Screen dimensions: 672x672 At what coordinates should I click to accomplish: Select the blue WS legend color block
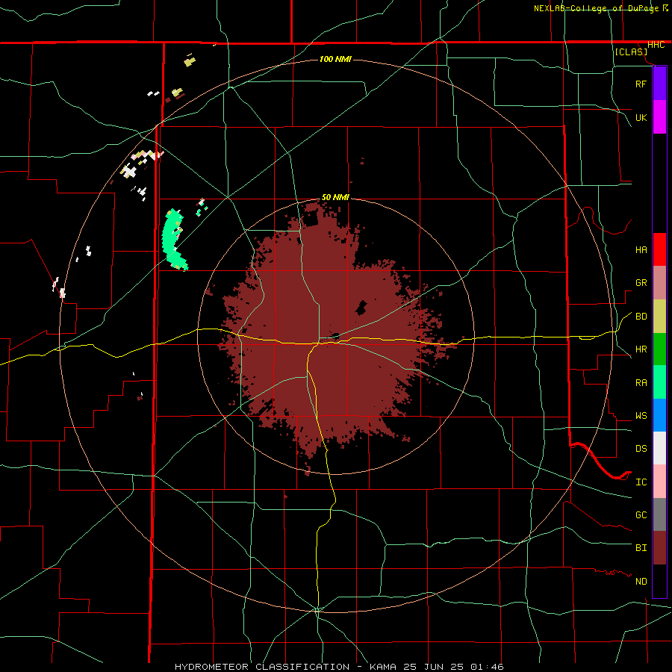pos(659,415)
